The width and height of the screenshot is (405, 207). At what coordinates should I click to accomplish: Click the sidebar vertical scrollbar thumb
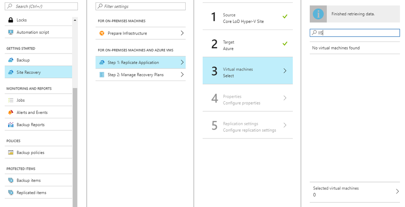[75, 147]
